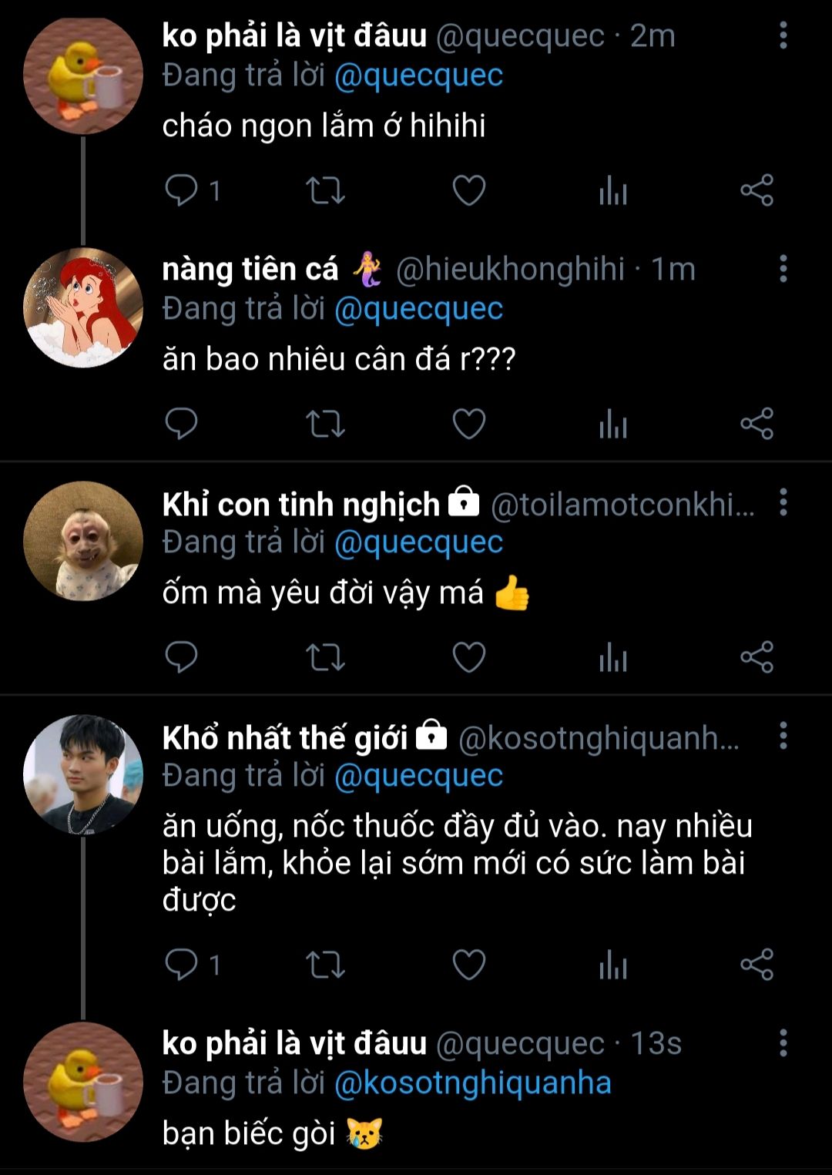Open more options for nàng tiên cá's reply

coord(783,269)
